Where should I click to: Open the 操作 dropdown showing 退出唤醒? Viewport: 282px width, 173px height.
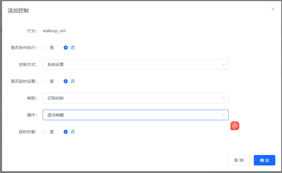click(131, 115)
